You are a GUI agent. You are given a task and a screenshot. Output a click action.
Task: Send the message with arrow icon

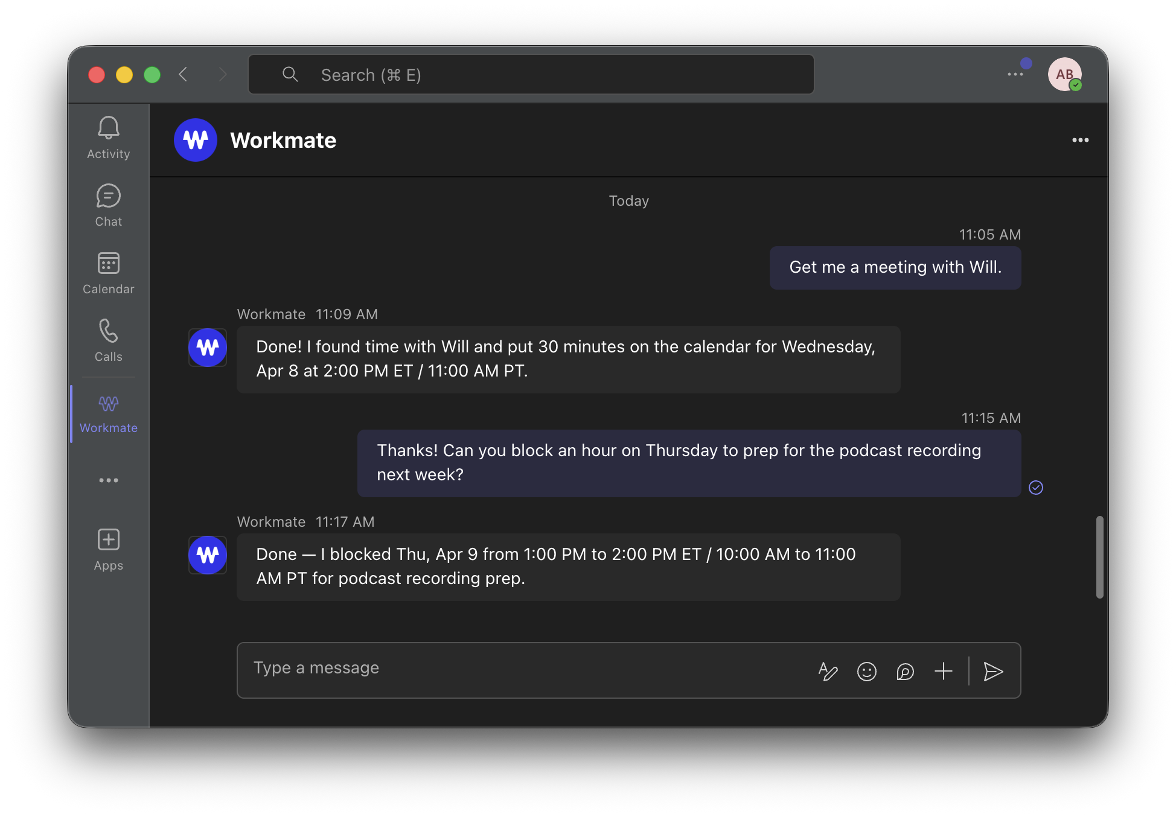click(x=993, y=671)
